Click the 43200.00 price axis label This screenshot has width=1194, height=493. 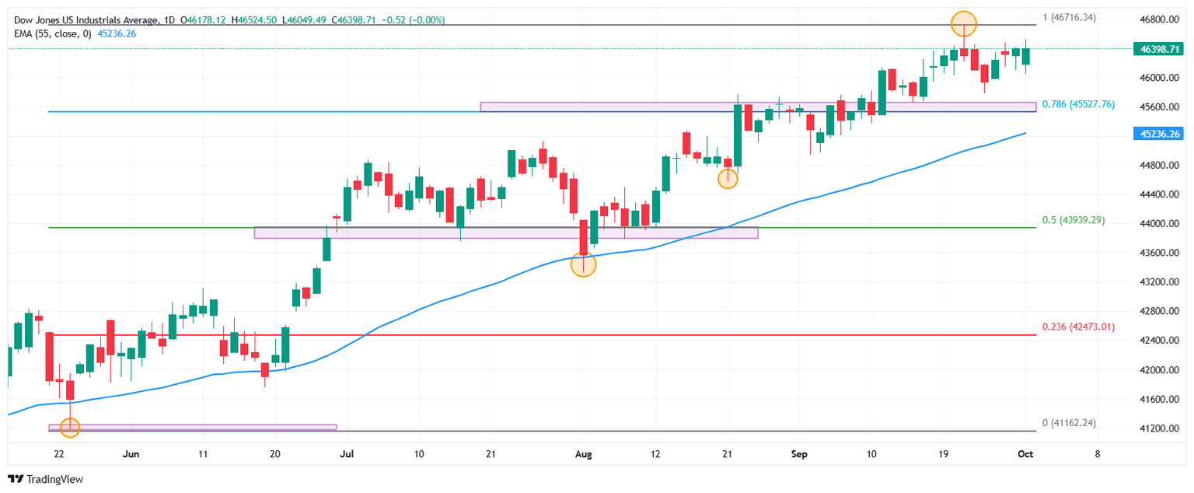point(1161,282)
